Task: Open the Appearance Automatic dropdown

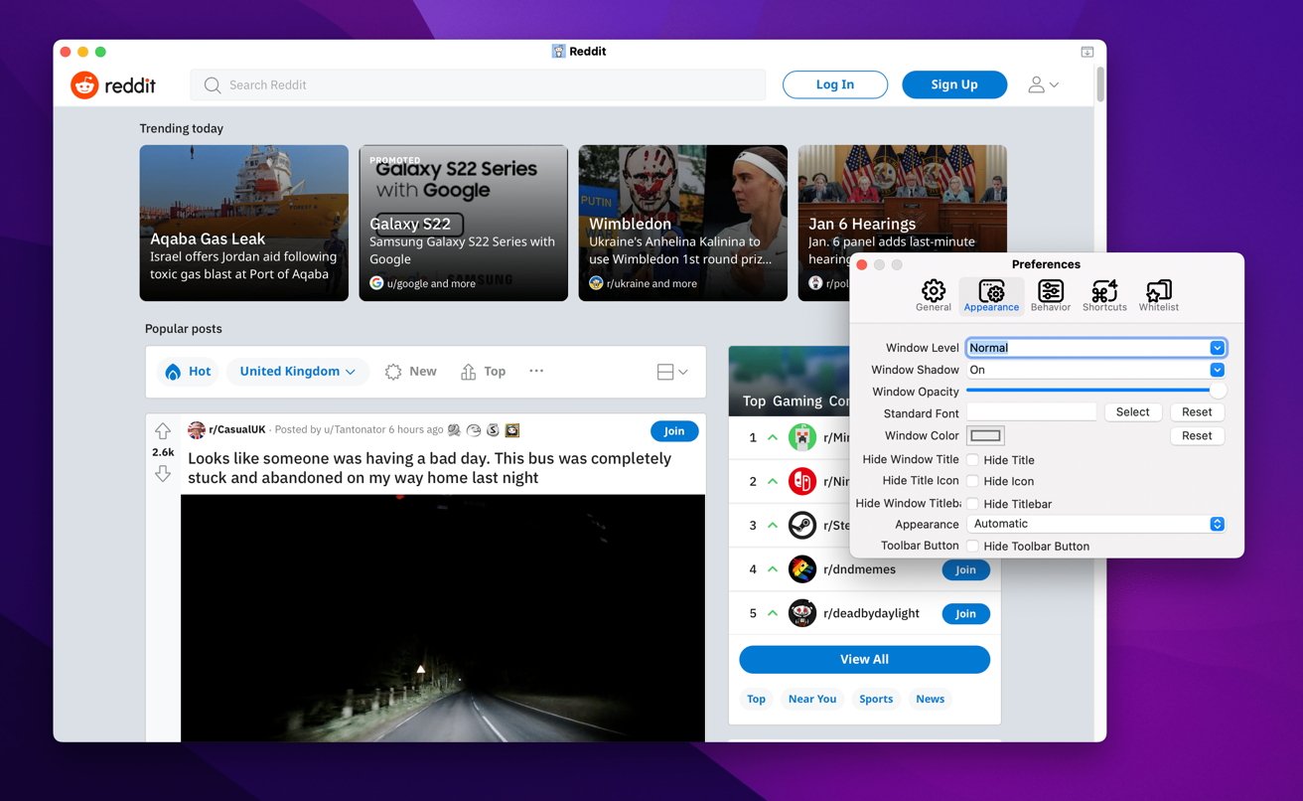Action: [1096, 524]
